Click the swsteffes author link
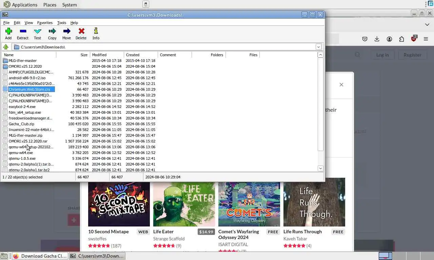434x260 pixels. point(97,239)
